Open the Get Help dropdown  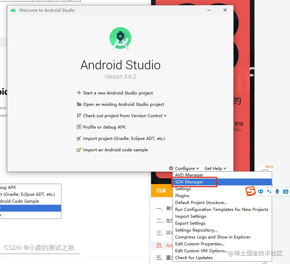[x=215, y=169]
